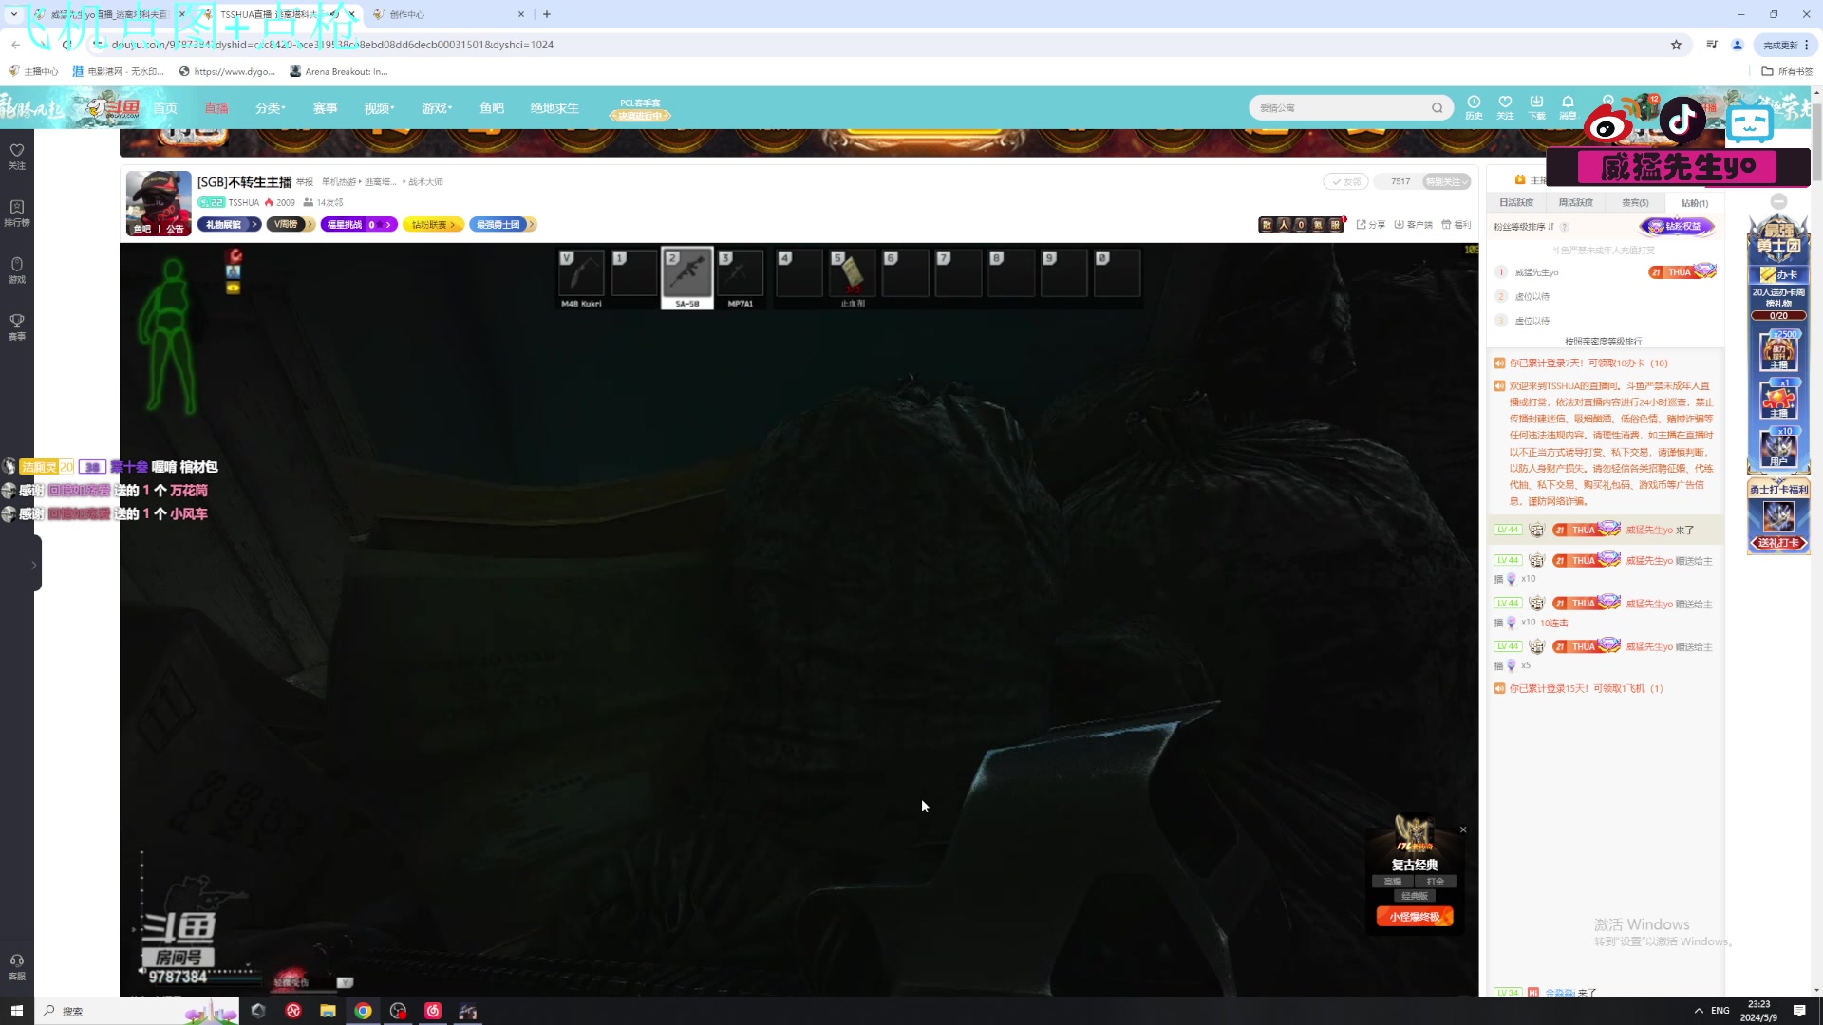The image size is (1823, 1025).
Task: Click the streamer avatar thumbnail
Action: point(159,203)
